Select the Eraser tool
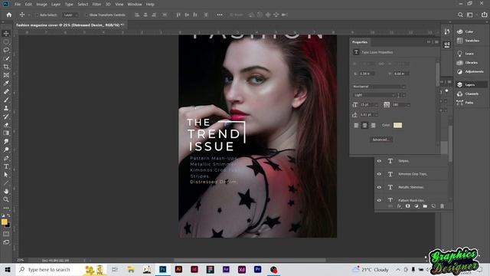The height and width of the screenshot is (276, 490). pyautogui.click(x=6, y=125)
